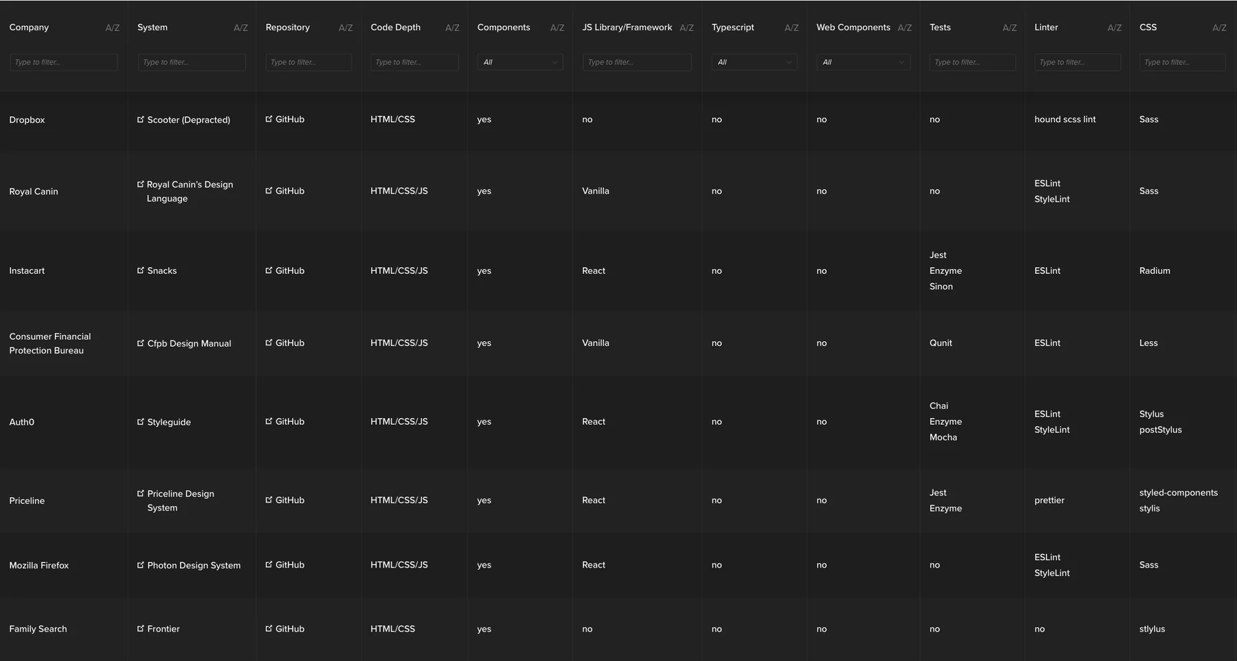
Task: Click the Dropbox company cell
Action: click(x=27, y=119)
